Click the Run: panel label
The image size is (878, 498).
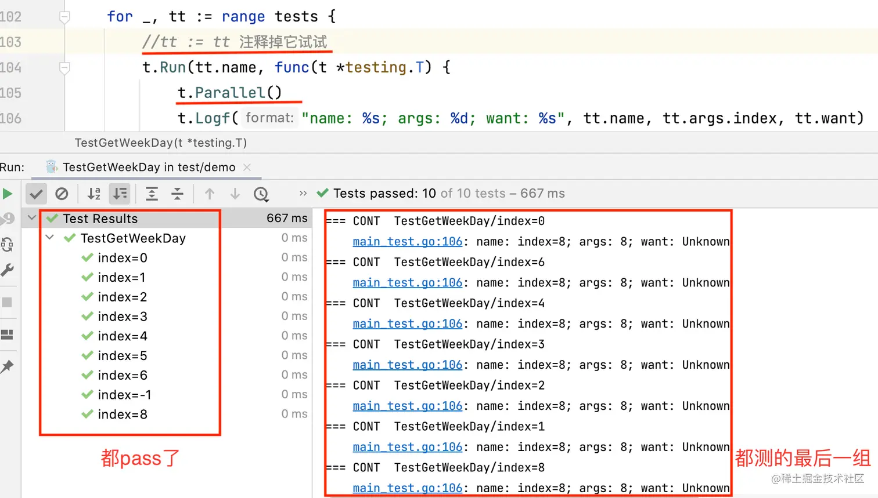12,168
